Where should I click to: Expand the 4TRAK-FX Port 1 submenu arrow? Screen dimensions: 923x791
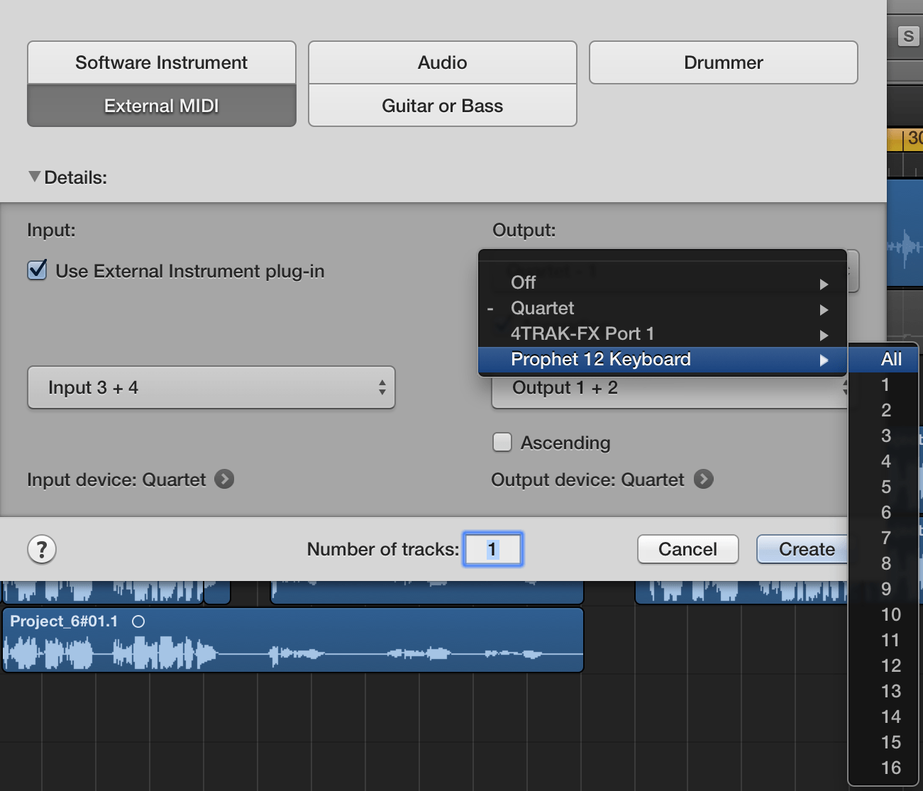point(824,335)
